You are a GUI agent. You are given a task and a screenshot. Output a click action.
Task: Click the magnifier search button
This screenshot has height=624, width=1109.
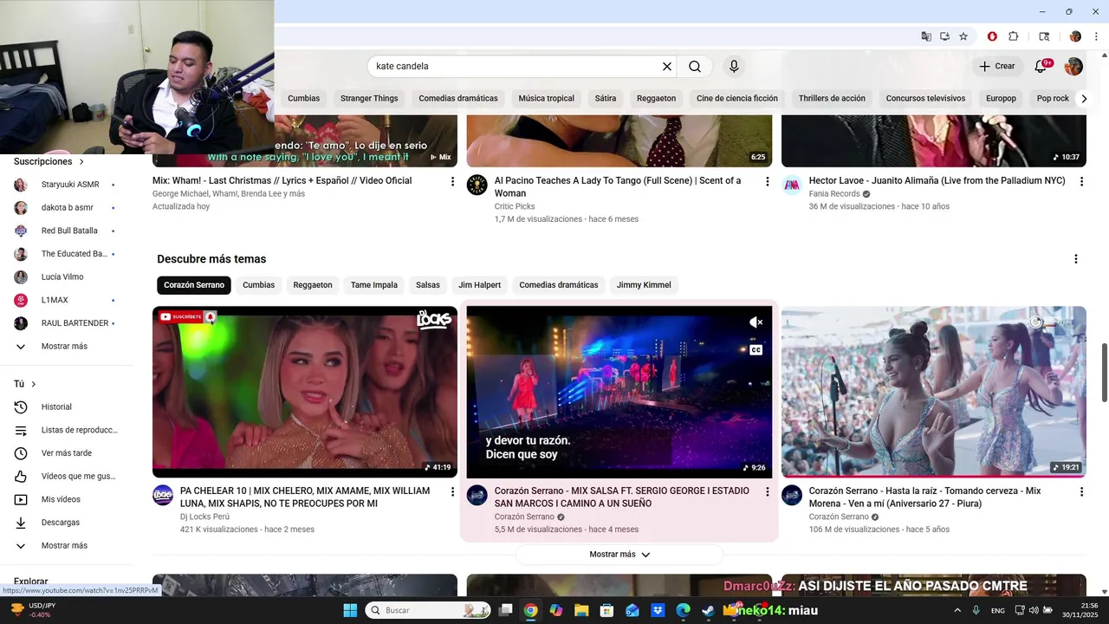[695, 67]
